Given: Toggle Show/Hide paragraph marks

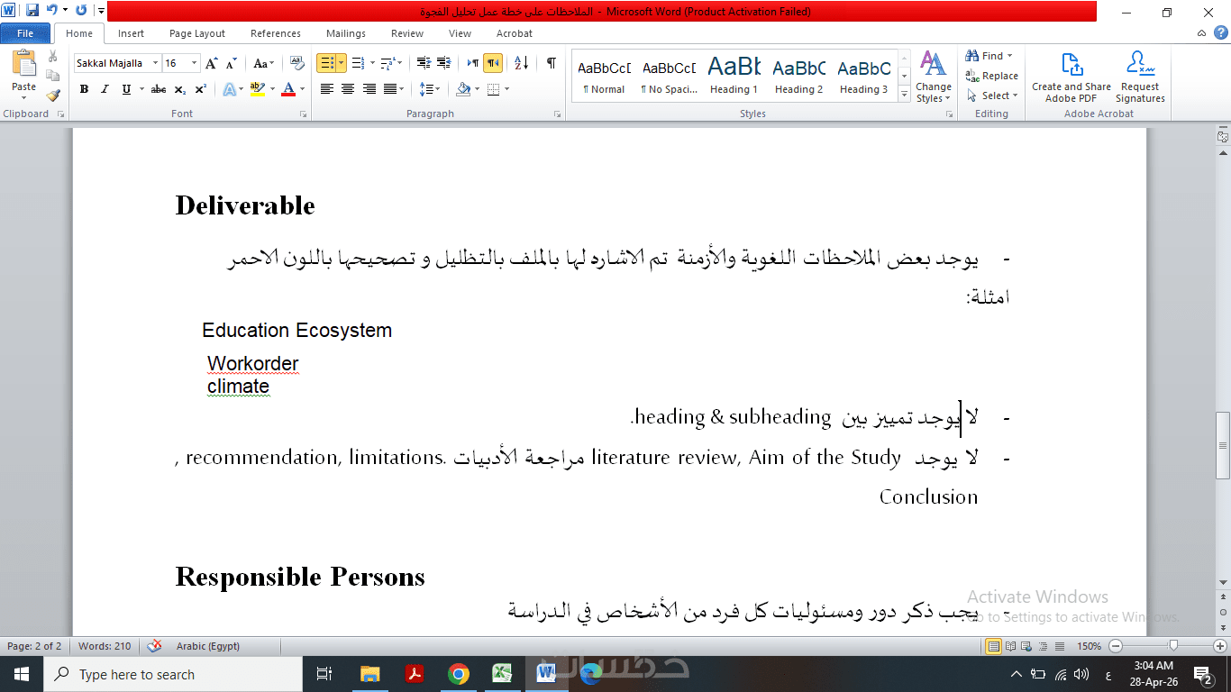Looking at the screenshot, I should coord(551,63).
